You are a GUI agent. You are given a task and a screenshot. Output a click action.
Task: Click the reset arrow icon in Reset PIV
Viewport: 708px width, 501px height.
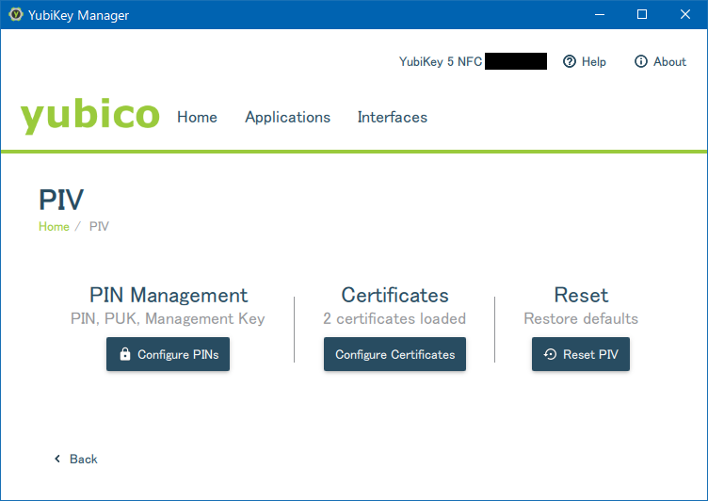(550, 354)
